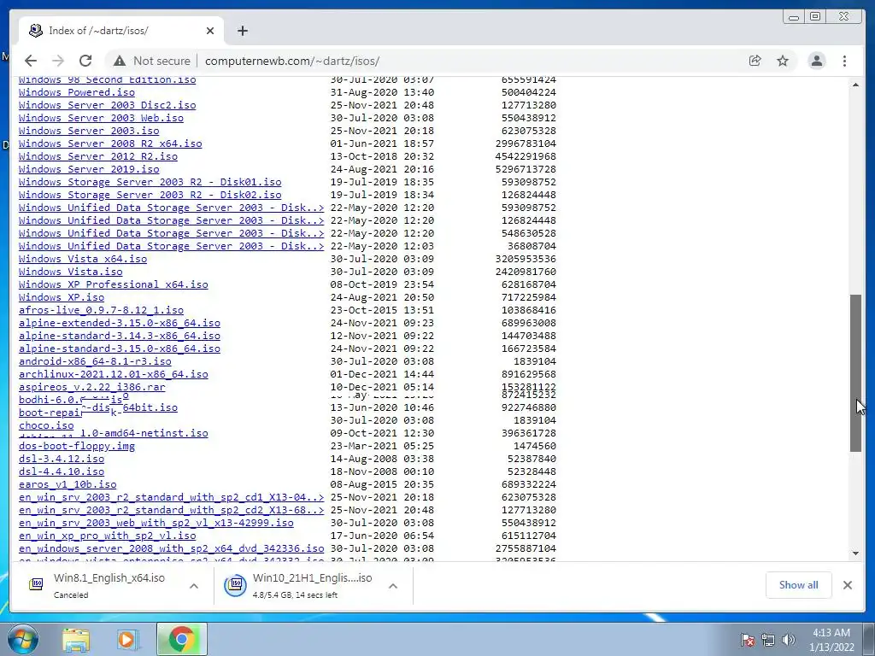Open alpine-extended-3.15.0-x86_64.iso link
Image resolution: width=875 pixels, height=656 pixels.
click(120, 323)
